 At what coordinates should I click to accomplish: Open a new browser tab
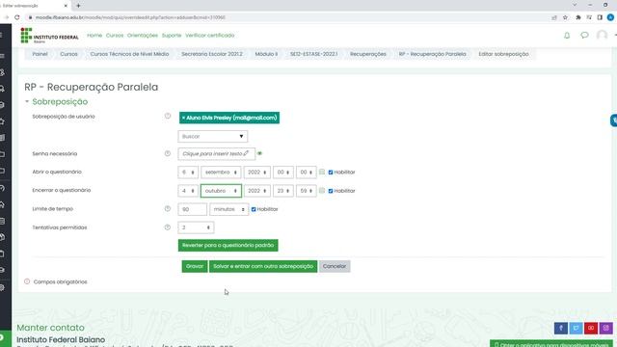pyautogui.click(x=78, y=6)
